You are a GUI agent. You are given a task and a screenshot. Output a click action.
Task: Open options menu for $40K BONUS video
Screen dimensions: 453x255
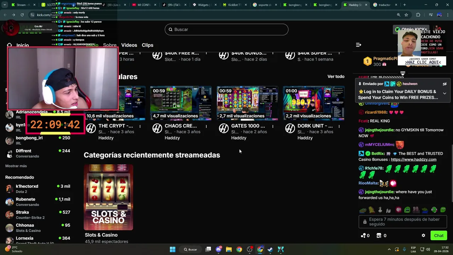(273, 53)
